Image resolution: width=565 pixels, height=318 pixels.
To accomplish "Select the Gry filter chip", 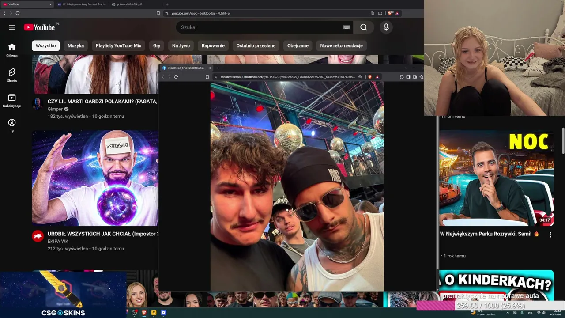I will click(157, 45).
